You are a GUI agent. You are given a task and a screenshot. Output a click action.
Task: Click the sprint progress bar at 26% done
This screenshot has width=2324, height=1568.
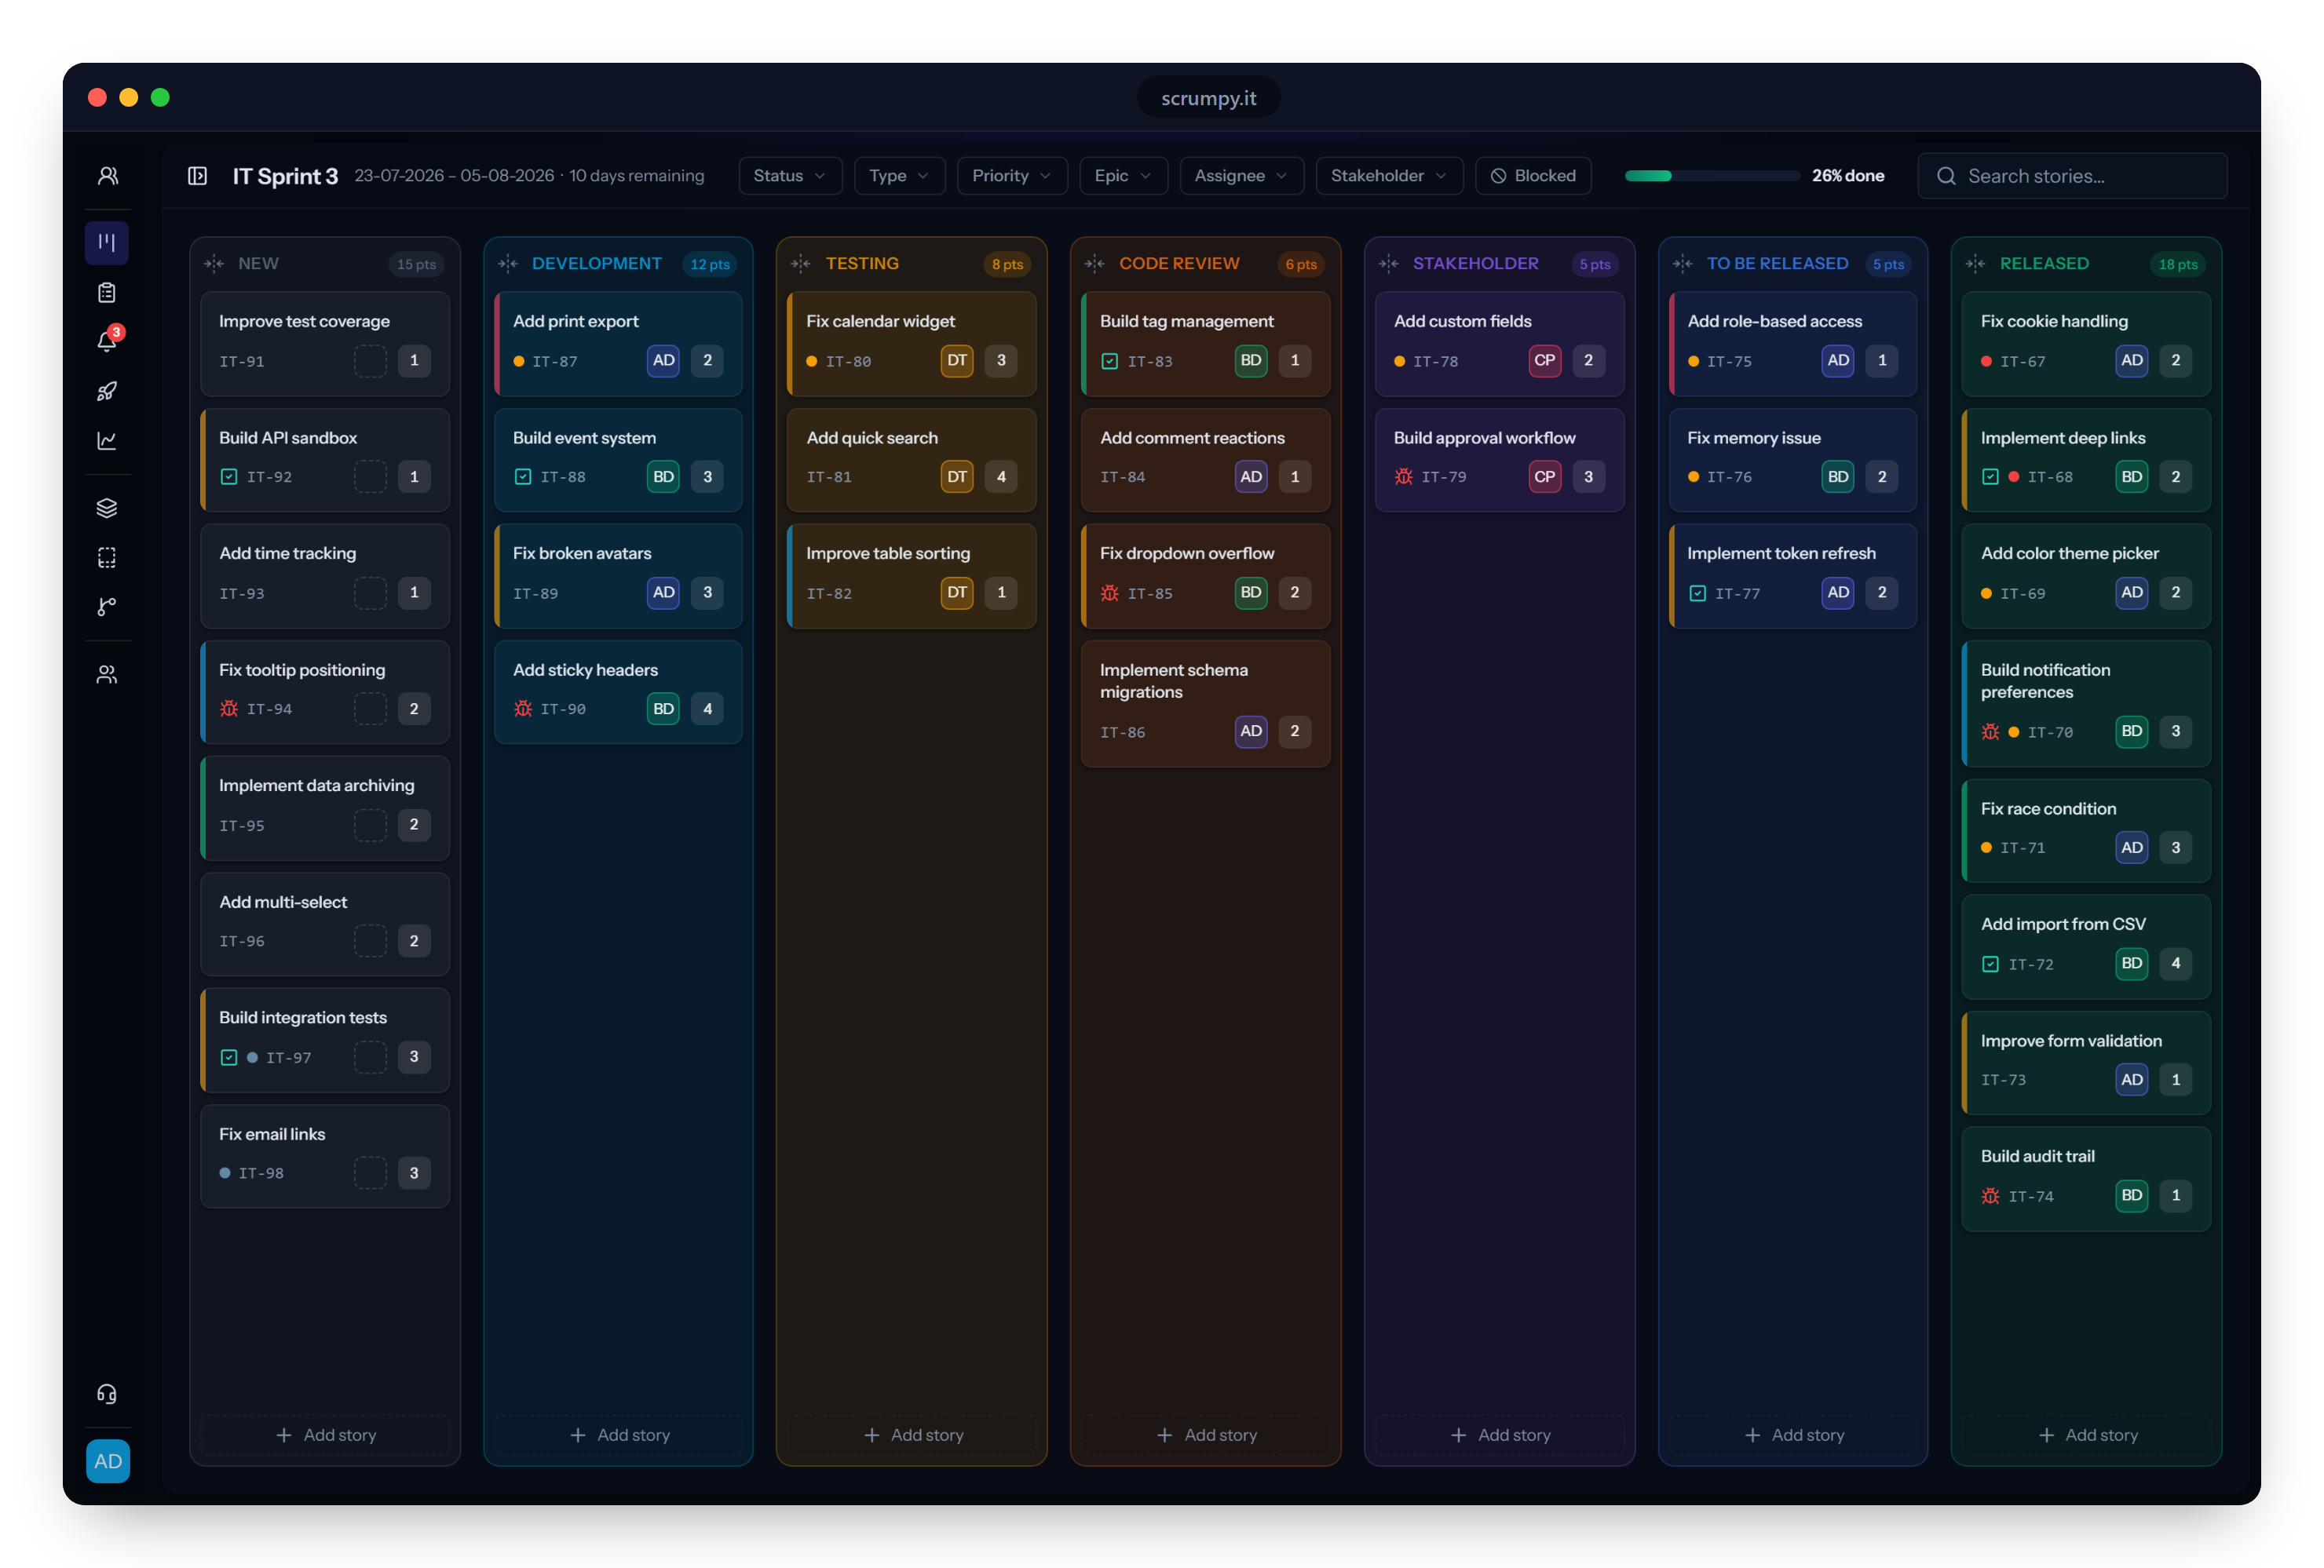[1712, 176]
